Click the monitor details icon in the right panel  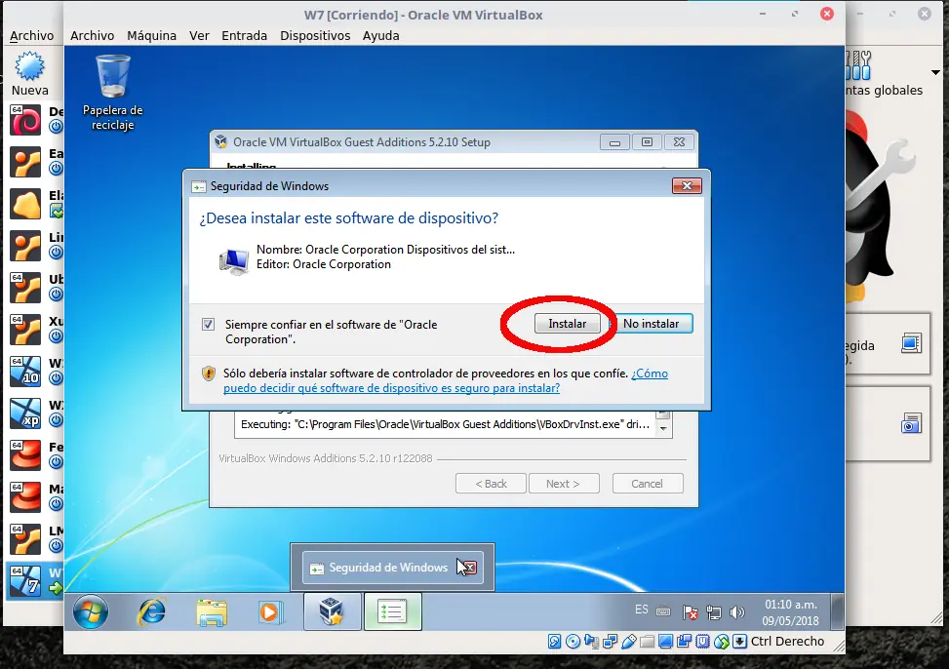(911, 343)
